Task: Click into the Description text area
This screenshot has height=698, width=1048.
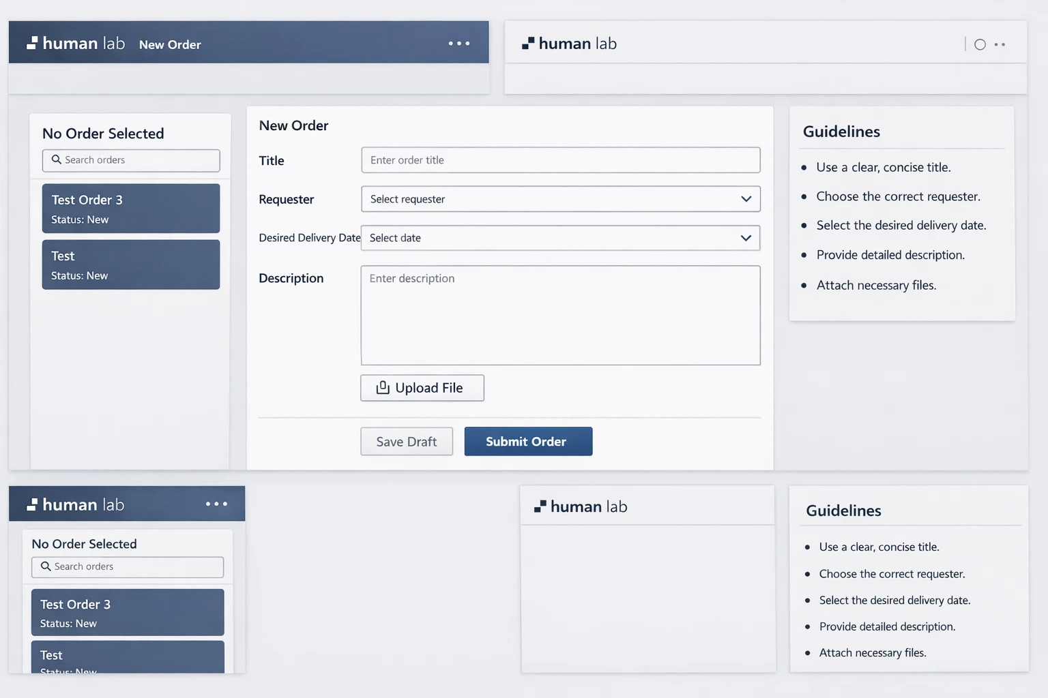Action: (559, 315)
